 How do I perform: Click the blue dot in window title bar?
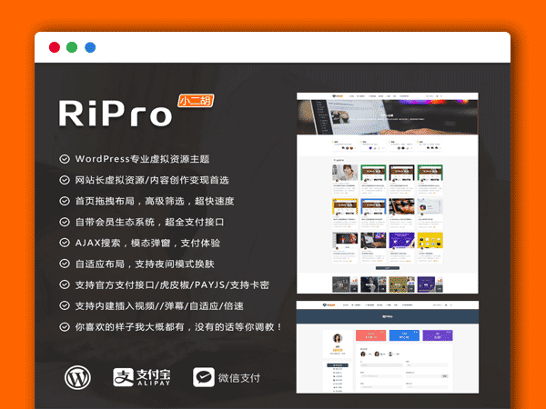point(89,47)
